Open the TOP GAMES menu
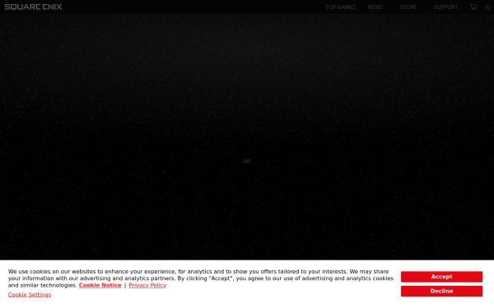494x308 pixels. tap(340, 7)
